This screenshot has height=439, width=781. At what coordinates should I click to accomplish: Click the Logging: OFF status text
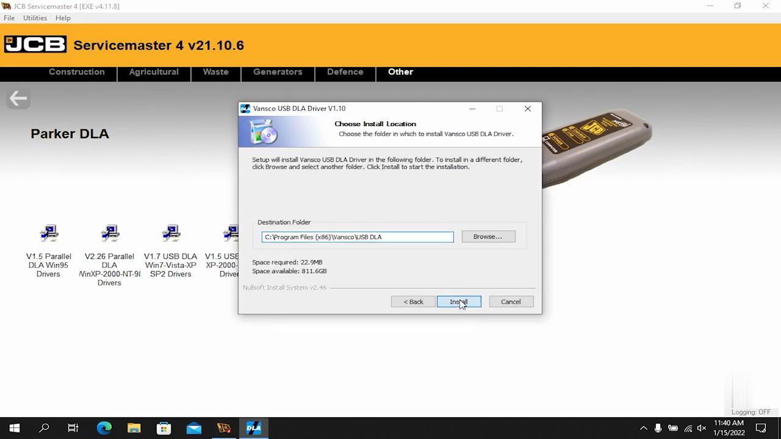(x=751, y=412)
